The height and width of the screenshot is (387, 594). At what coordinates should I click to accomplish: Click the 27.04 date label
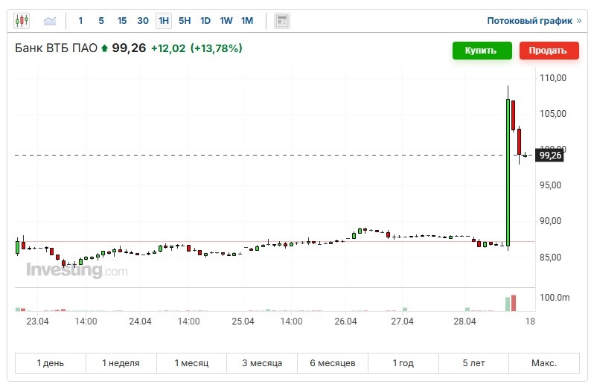coord(402,321)
